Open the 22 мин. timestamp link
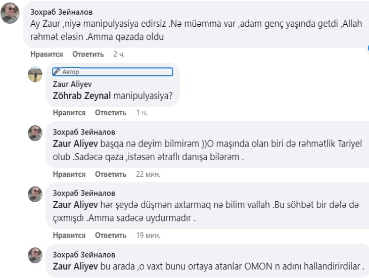369x278 pixels. (148, 174)
